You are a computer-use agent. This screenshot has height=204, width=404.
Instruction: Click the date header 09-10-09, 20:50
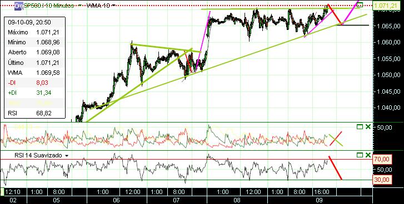click(x=29, y=22)
